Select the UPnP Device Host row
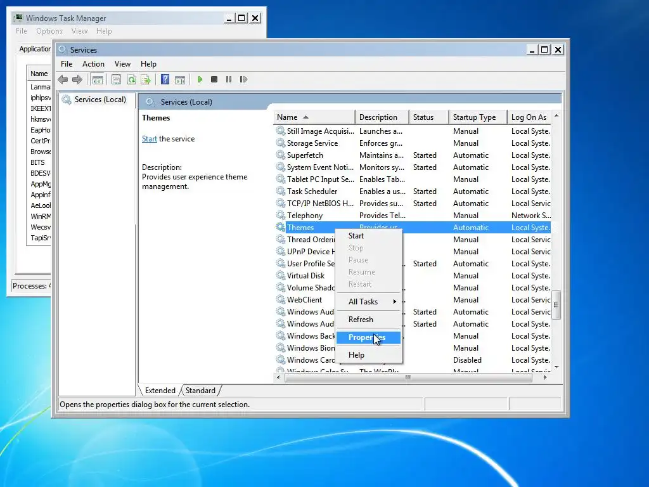Viewport: 649px width, 487px height. (413, 251)
